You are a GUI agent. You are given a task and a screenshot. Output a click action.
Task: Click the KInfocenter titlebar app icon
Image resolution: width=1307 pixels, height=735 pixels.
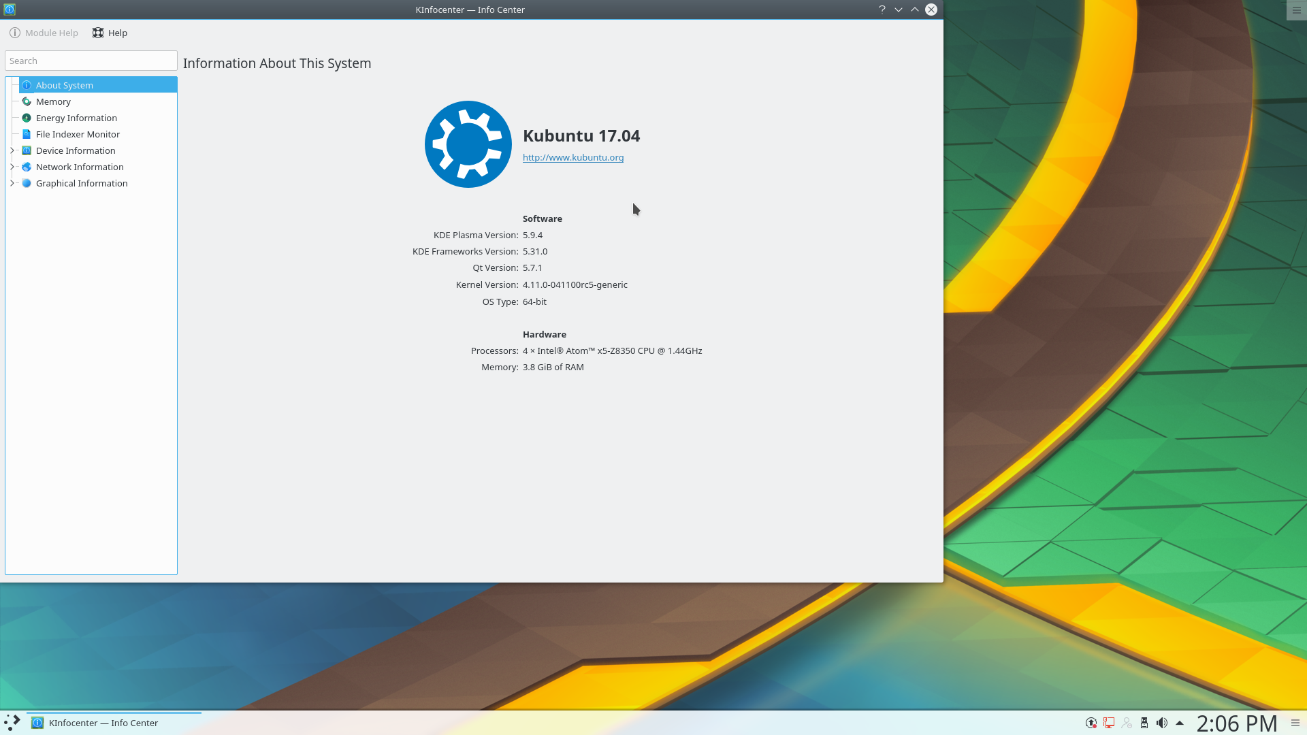(10, 10)
